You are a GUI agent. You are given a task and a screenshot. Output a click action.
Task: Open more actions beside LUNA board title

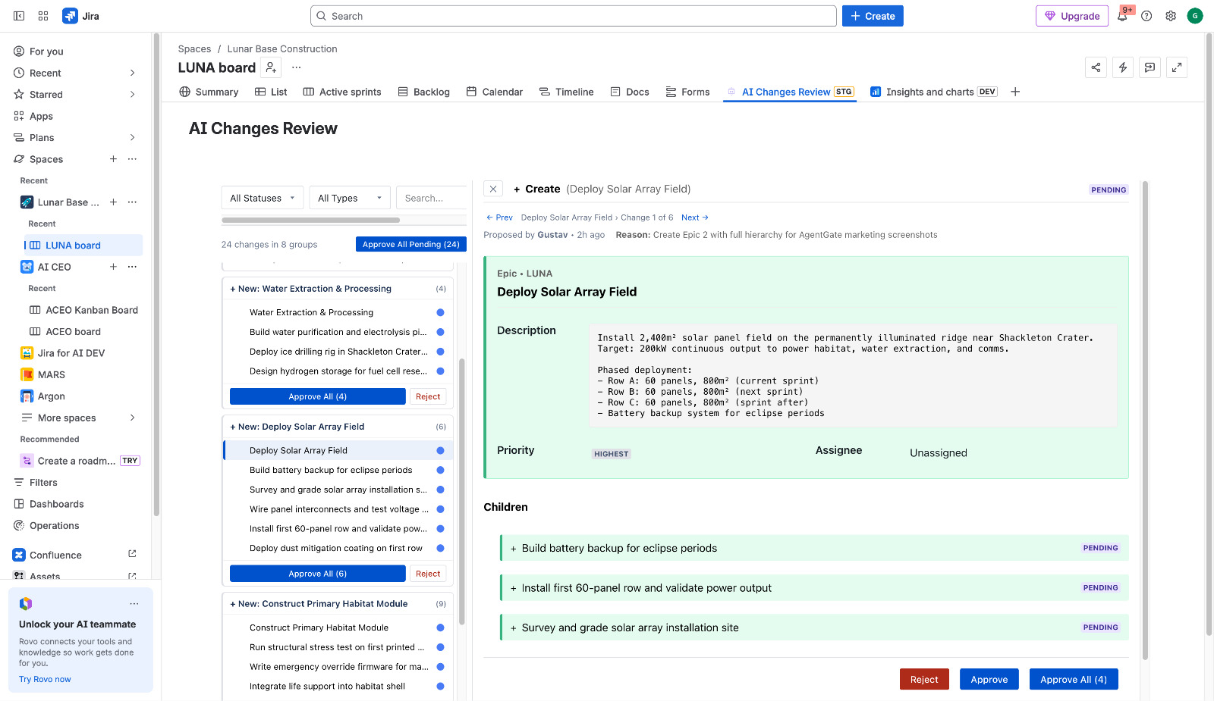click(297, 67)
